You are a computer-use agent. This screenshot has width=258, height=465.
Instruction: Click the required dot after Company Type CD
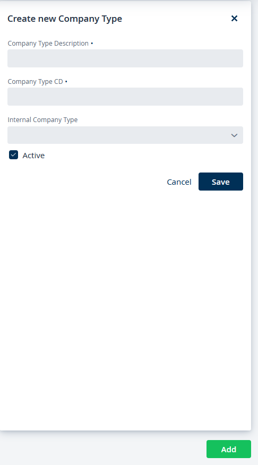pyautogui.click(x=66, y=82)
